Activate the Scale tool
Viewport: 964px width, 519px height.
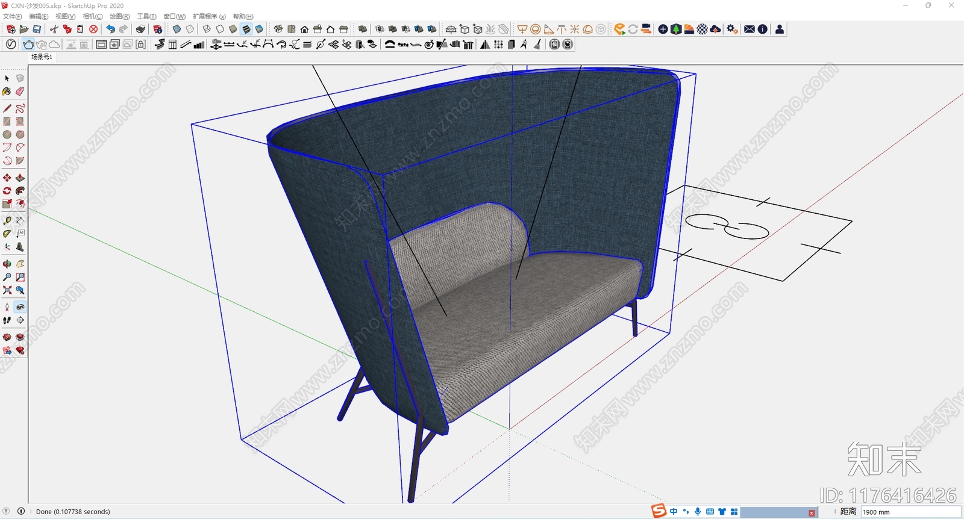pos(7,204)
